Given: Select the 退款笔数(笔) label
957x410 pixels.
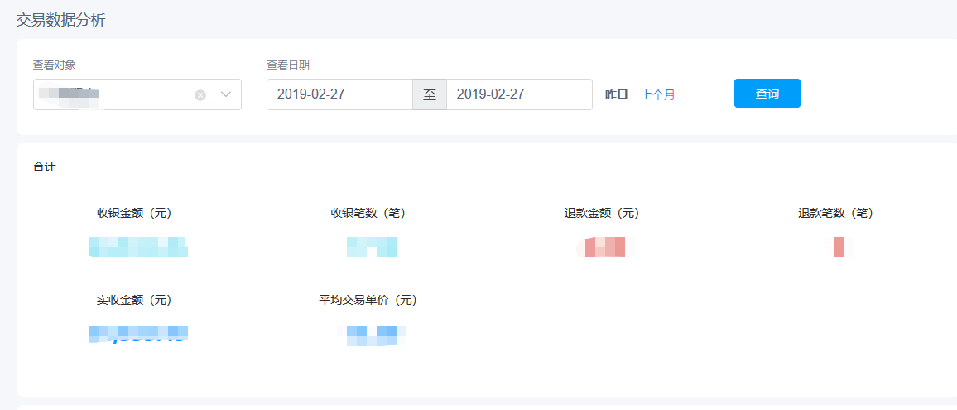Looking at the screenshot, I should tap(836, 213).
